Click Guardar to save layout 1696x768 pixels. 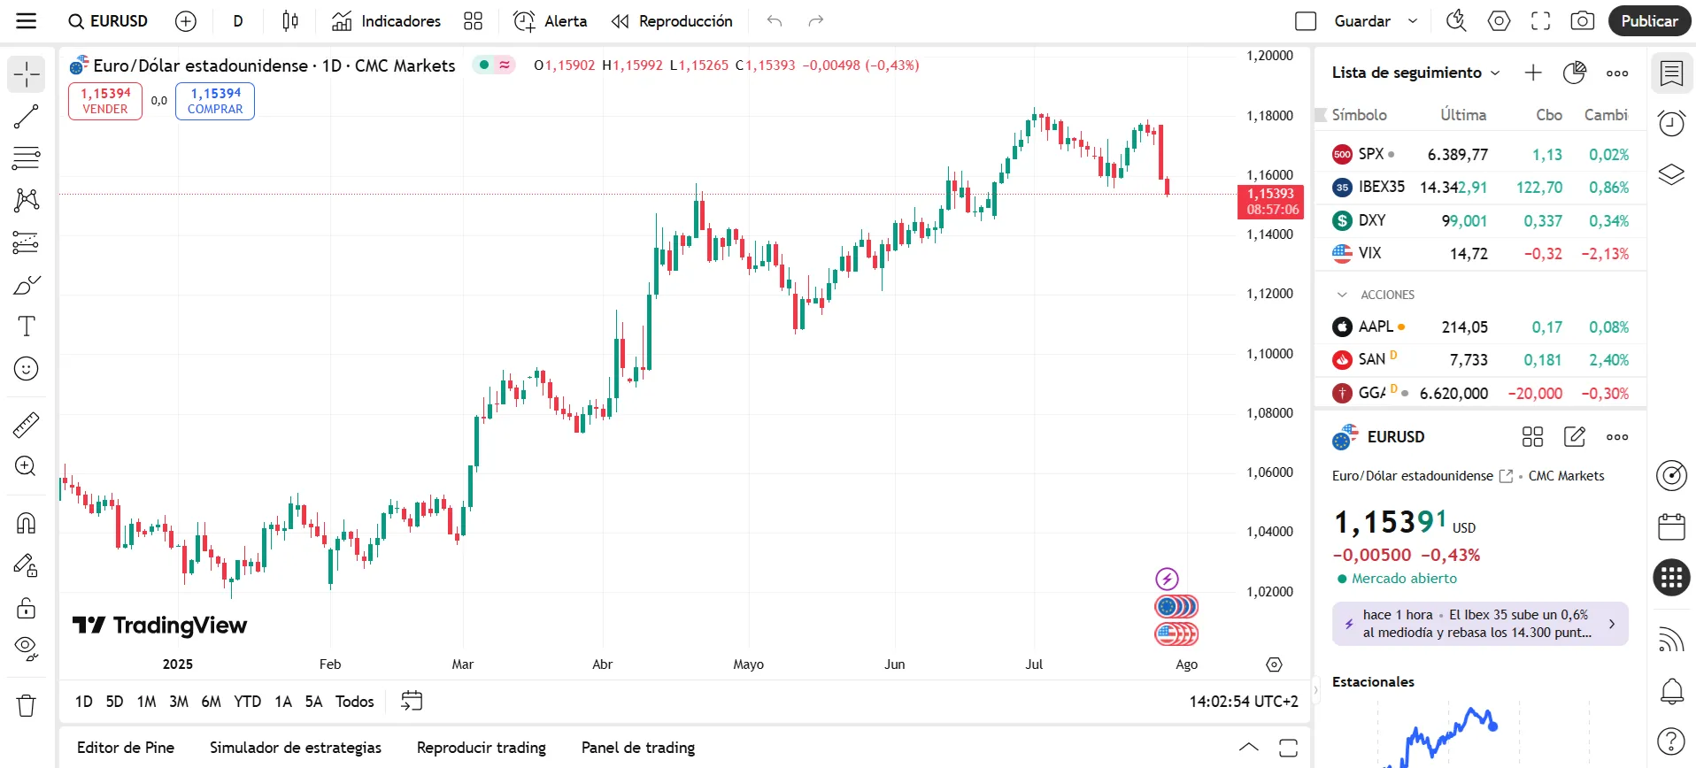click(x=1362, y=21)
